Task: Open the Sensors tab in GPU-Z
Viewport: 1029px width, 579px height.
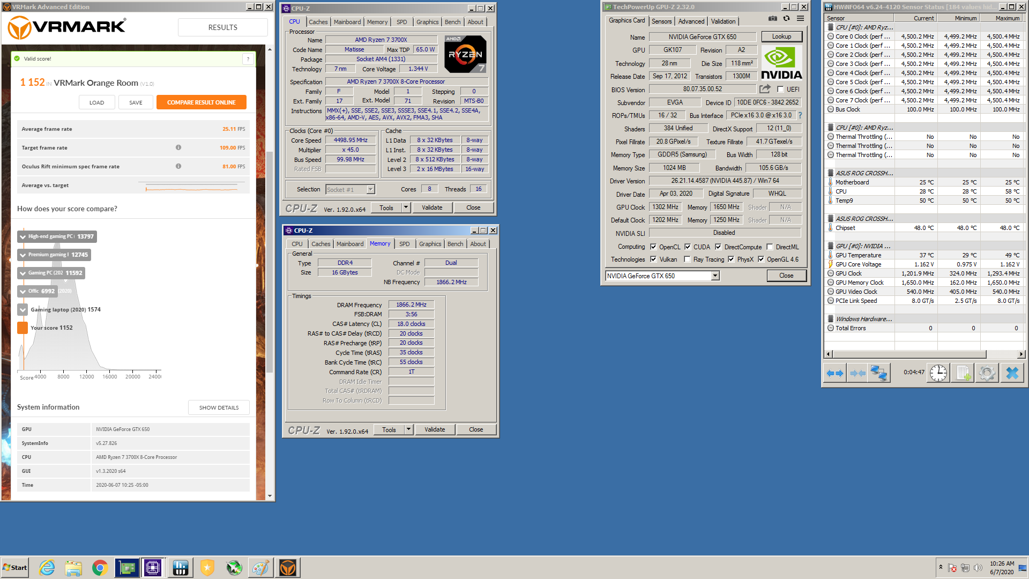Action: click(661, 21)
